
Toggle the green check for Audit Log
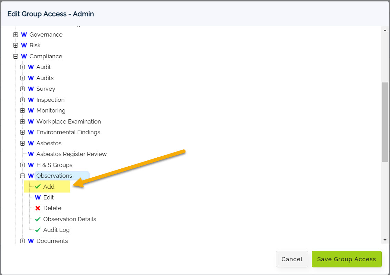tap(38, 230)
